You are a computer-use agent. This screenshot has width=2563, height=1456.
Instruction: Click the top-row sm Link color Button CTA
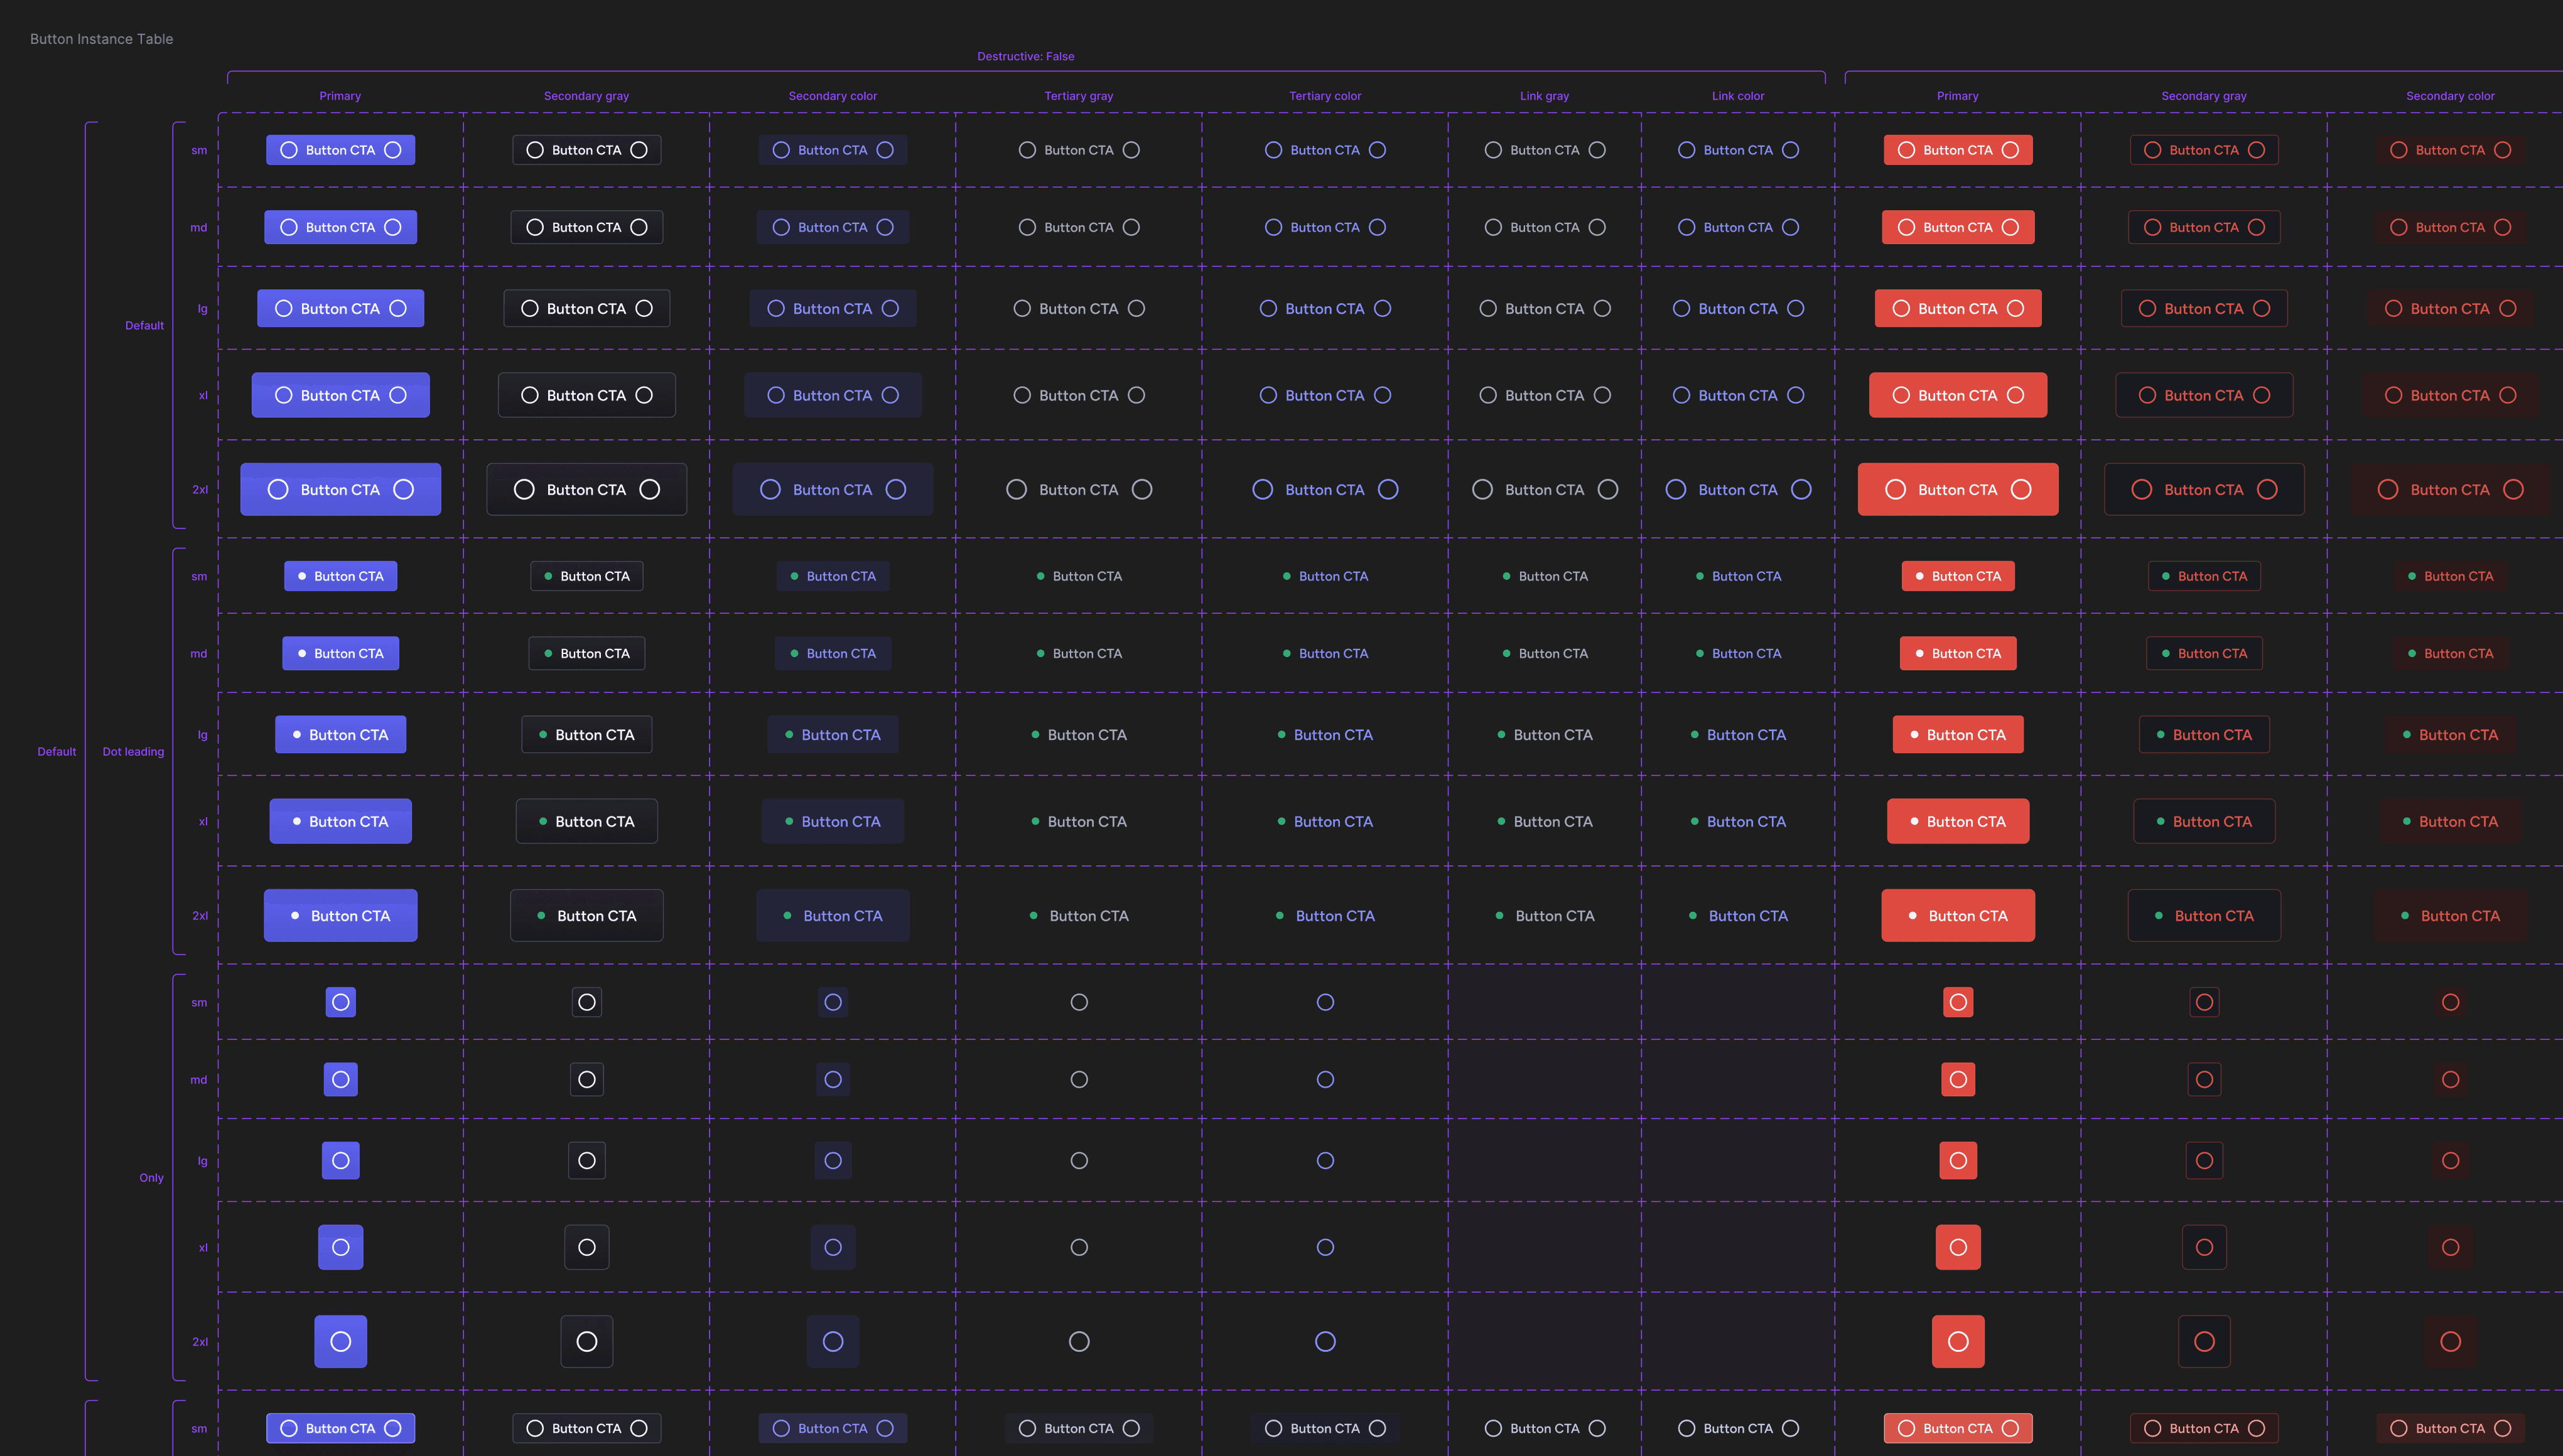point(1738,150)
